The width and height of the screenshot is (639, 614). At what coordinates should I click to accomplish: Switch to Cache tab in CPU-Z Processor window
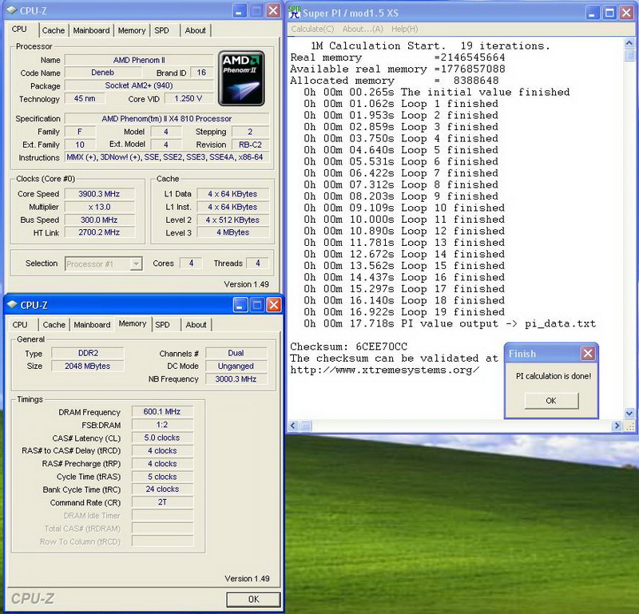click(54, 30)
